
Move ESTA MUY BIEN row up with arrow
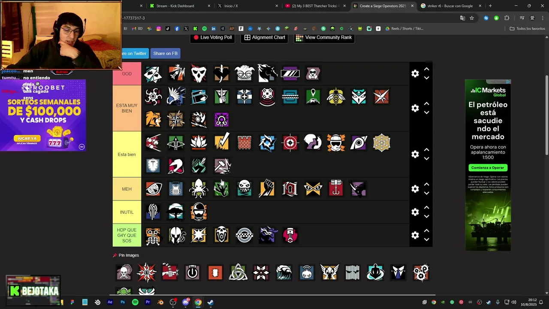[426, 104]
